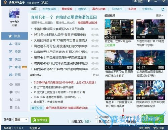Play the 01:10 video thumbnail
Image resolution: width=168 pixels, height=130 pixels.
[x=151, y=90]
